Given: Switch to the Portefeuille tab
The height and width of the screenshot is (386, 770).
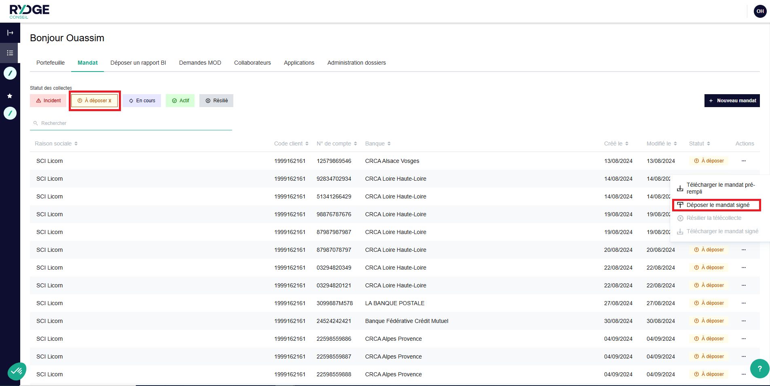Looking at the screenshot, I should pos(51,63).
